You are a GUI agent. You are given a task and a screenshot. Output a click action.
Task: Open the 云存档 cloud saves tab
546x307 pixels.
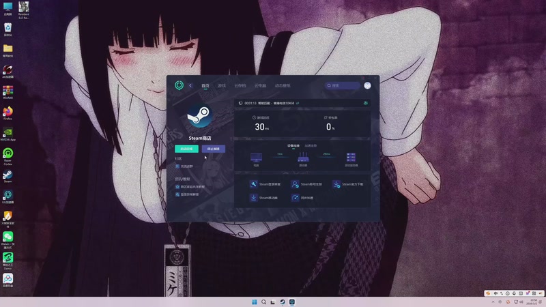click(240, 85)
